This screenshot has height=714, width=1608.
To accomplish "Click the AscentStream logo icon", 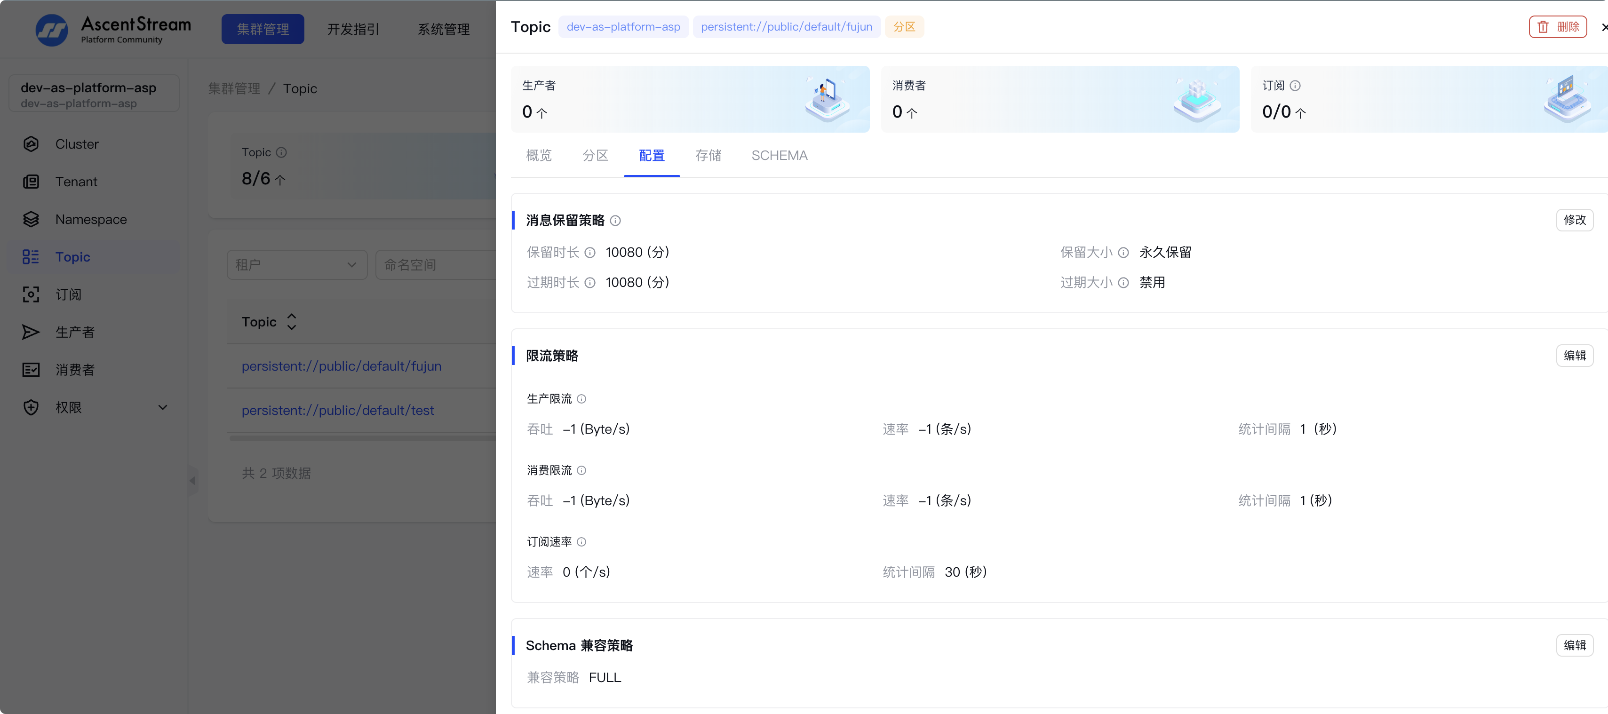I will (x=52, y=30).
